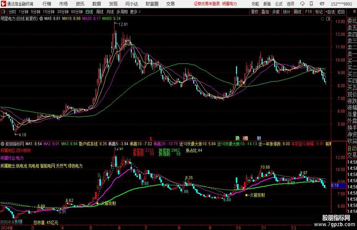Open the F10 company info button

[309, 12]
